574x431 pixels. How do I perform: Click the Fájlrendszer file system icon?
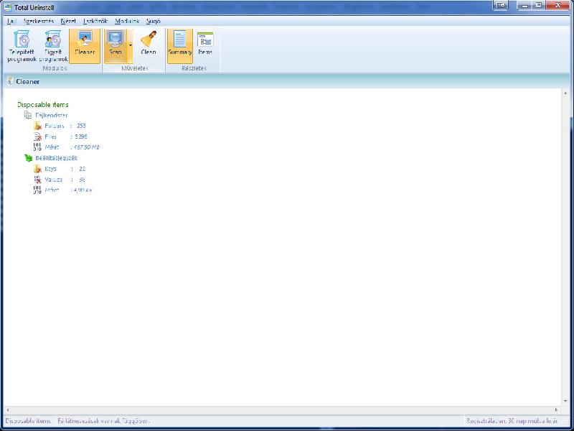click(28, 115)
